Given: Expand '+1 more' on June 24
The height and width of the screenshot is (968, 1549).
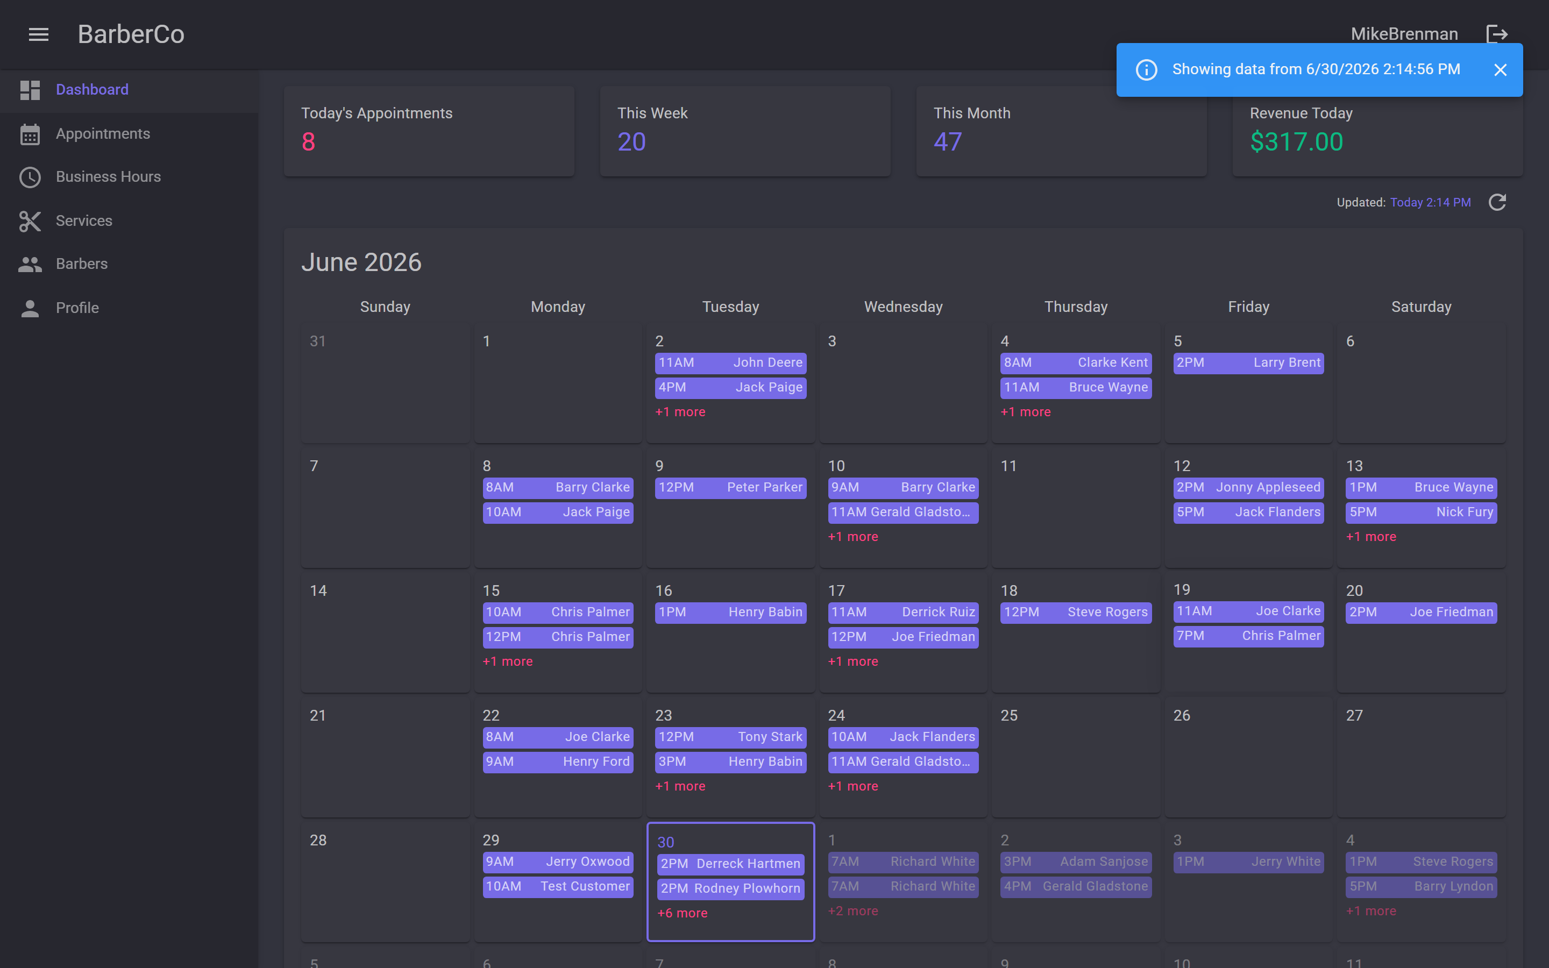Looking at the screenshot, I should coord(852,787).
